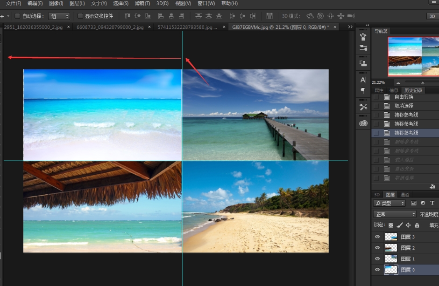Click the Align vertical centers icon
Screen dimensions: 439x286
137,16
